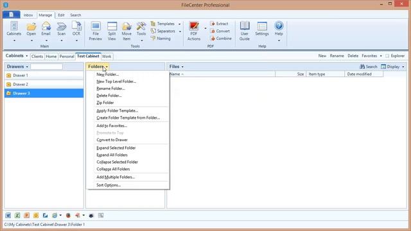Select the Work cabinet tab

point(107,56)
